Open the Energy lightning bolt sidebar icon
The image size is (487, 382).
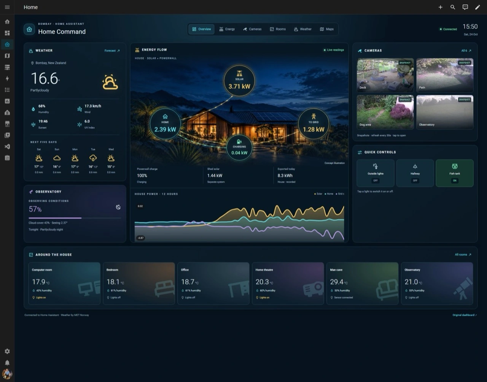pos(7,78)
